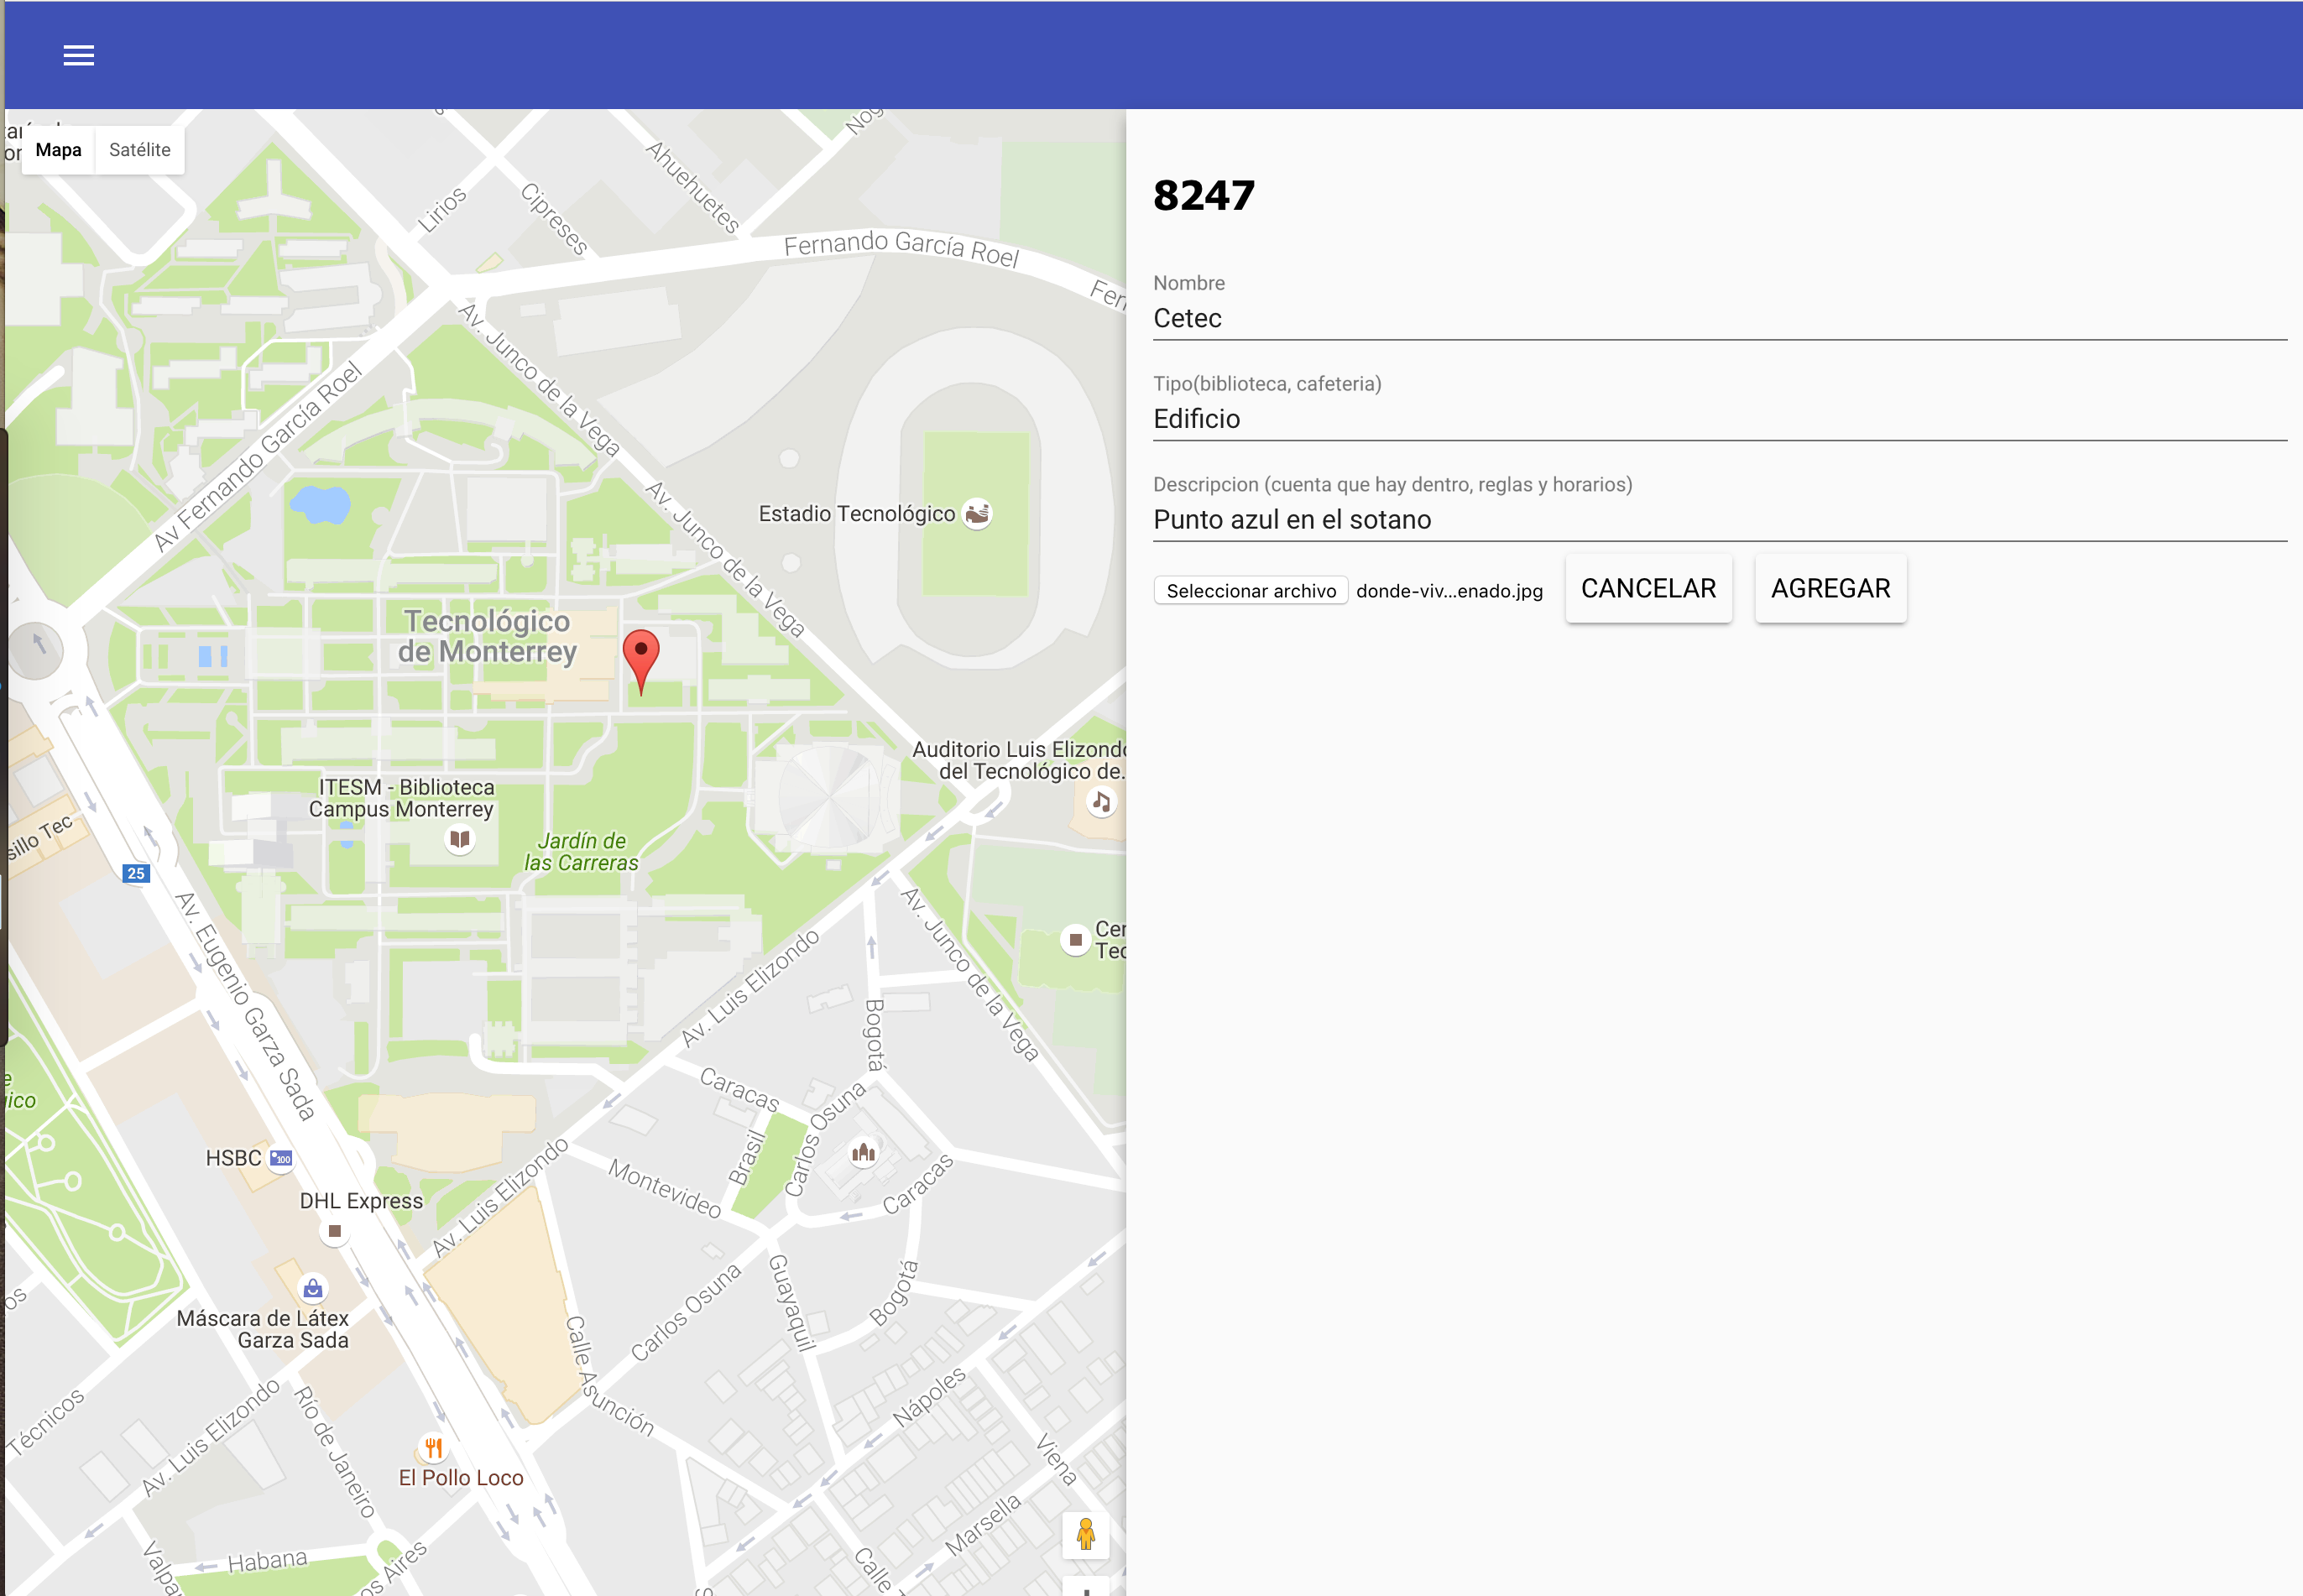Click the Máscara de Látex shopping icon
Screen dimensions: 2303x1596
tap(313, 1288)
